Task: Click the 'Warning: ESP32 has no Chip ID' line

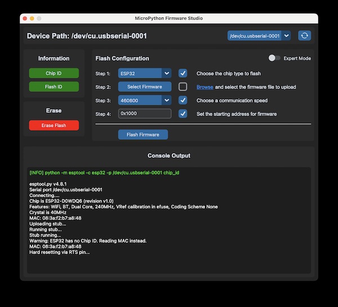Action: click(88, 241)
